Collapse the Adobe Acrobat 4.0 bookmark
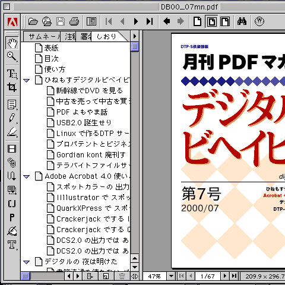 point(27,176)
